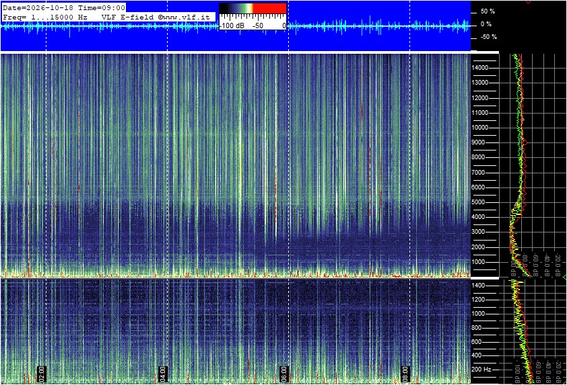Click the 7000 frequency axis label
The height and width of the screenshot is (385, 567).
coord(478,173)
